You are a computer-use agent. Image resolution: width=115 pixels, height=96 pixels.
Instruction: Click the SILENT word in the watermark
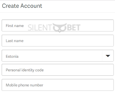coord(40,28)
